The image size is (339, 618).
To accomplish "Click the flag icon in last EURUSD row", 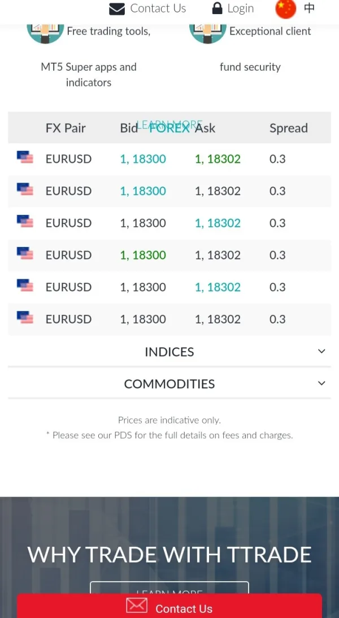I will 25,318.
